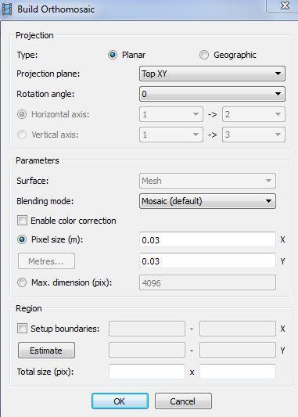Screen dimensions: 298x417
Task: Confirm with the OK button
Action: click(120, 401)
